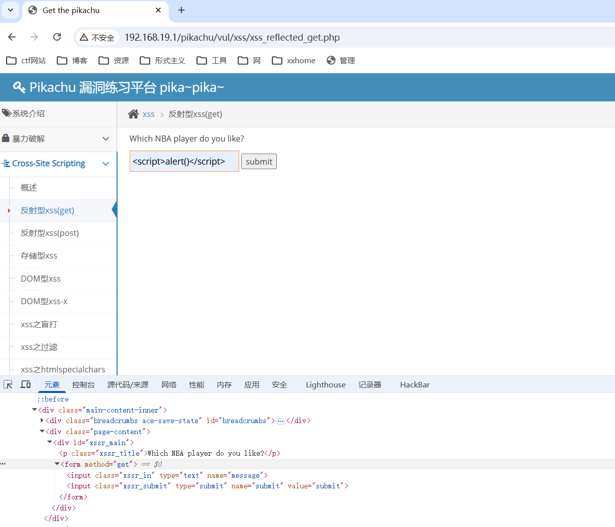Switch to the 性能 DevTools tab
Viewport: 615px width, 527px height.
pyautogui.click(x=196, y=385)
